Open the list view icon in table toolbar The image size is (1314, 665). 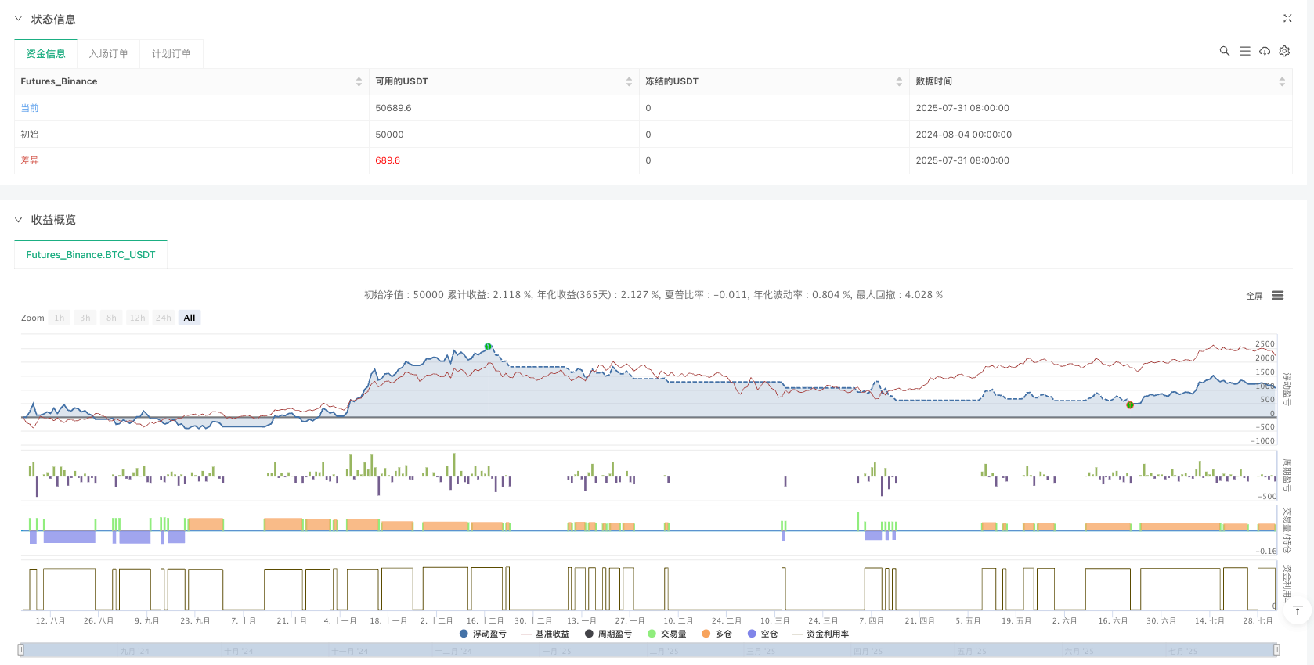point(1244,51)
